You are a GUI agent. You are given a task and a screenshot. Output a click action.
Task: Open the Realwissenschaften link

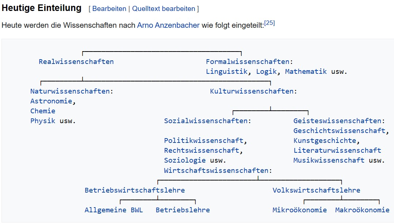coord(76,62)
